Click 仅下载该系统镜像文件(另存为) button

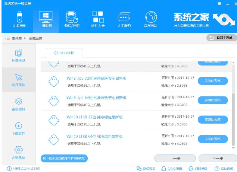pyautogui.click(x=64, y=158)
